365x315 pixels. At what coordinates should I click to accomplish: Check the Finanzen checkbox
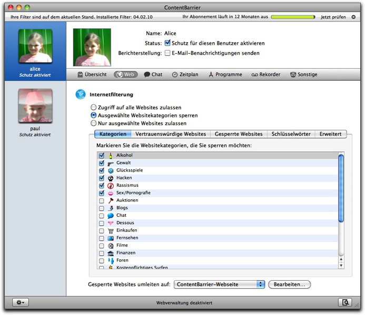(102, 253)
